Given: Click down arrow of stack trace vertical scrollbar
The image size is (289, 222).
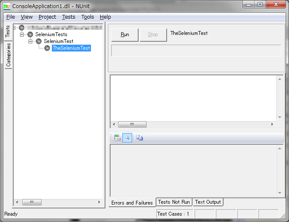Looking at the screenshot, I should tap(280, 193).
